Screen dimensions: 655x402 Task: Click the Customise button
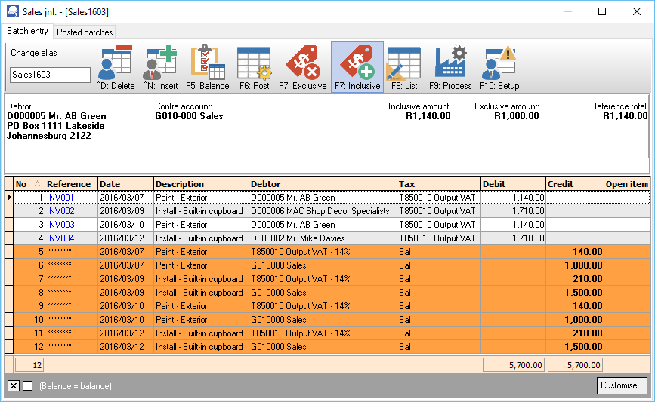click(622, 385)
